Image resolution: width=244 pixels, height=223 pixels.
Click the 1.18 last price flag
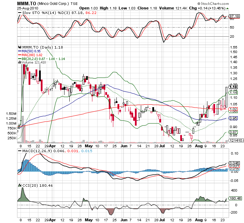click(x=234, y=87)
